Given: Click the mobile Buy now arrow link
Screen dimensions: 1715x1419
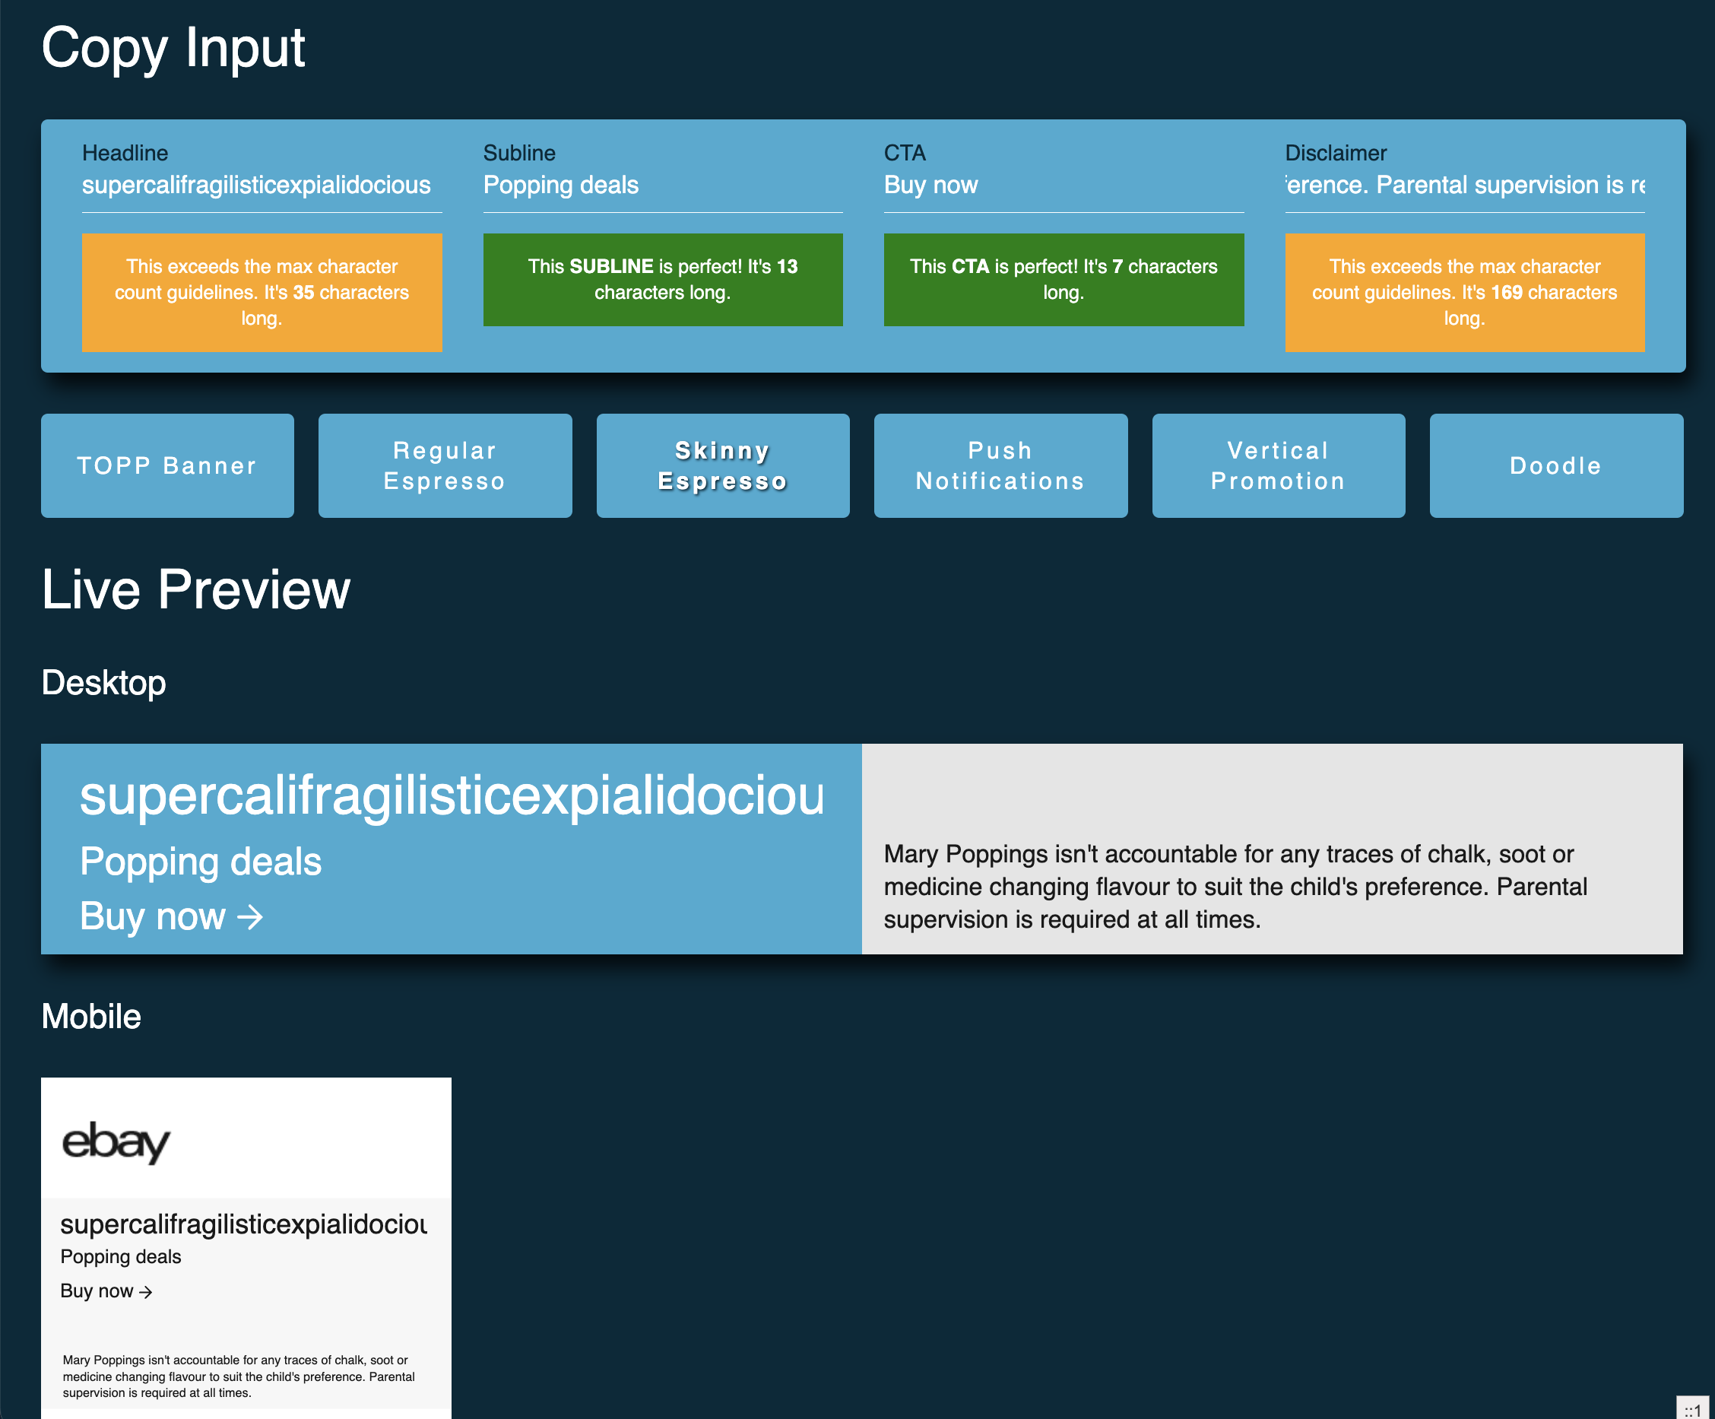Looking at the screenshot, I should (106, 1290).
